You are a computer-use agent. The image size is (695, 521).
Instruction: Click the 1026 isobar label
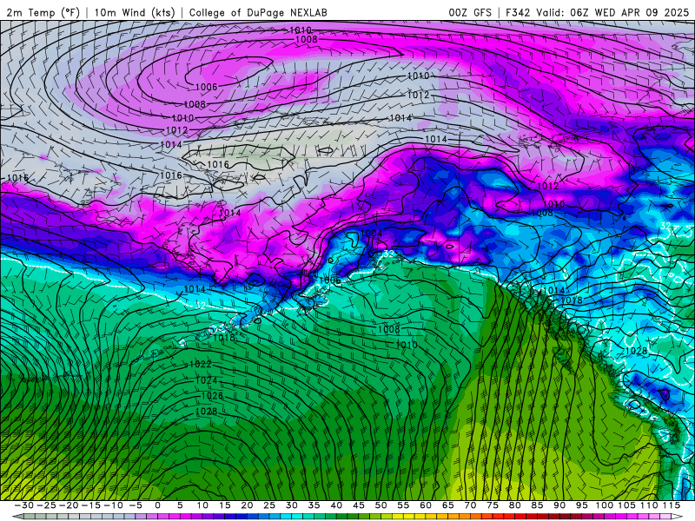point(212,396)
